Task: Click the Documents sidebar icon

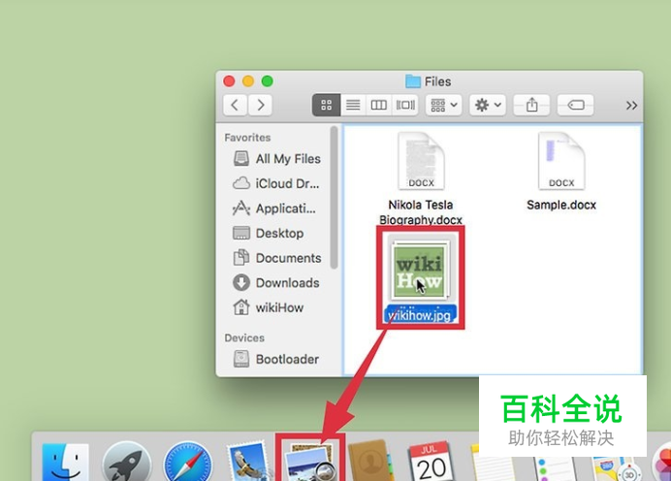Action: (x=240, y=258)
